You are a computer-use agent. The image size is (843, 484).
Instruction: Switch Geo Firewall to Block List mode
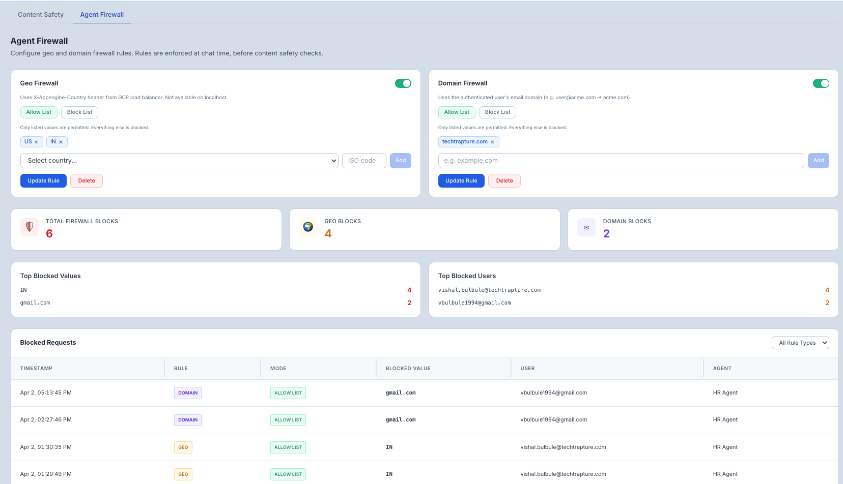coord(79,112)
